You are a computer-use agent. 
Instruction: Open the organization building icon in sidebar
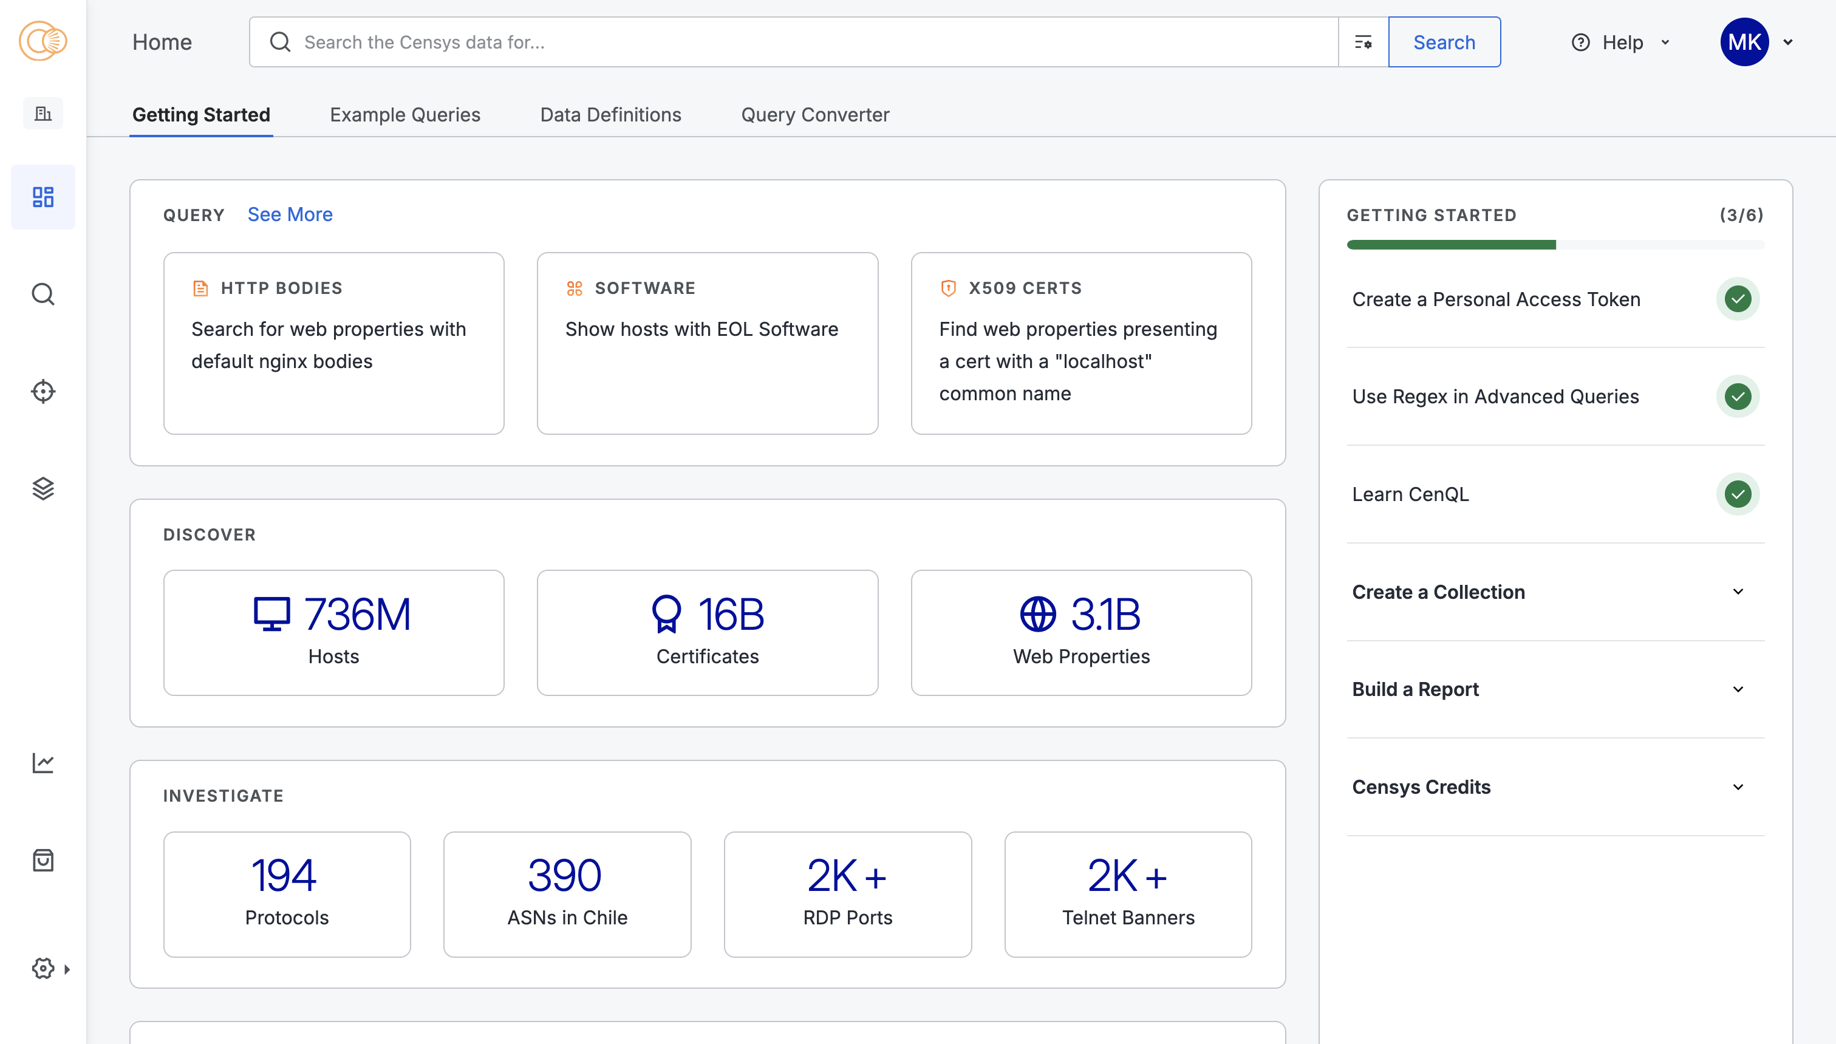43,114
